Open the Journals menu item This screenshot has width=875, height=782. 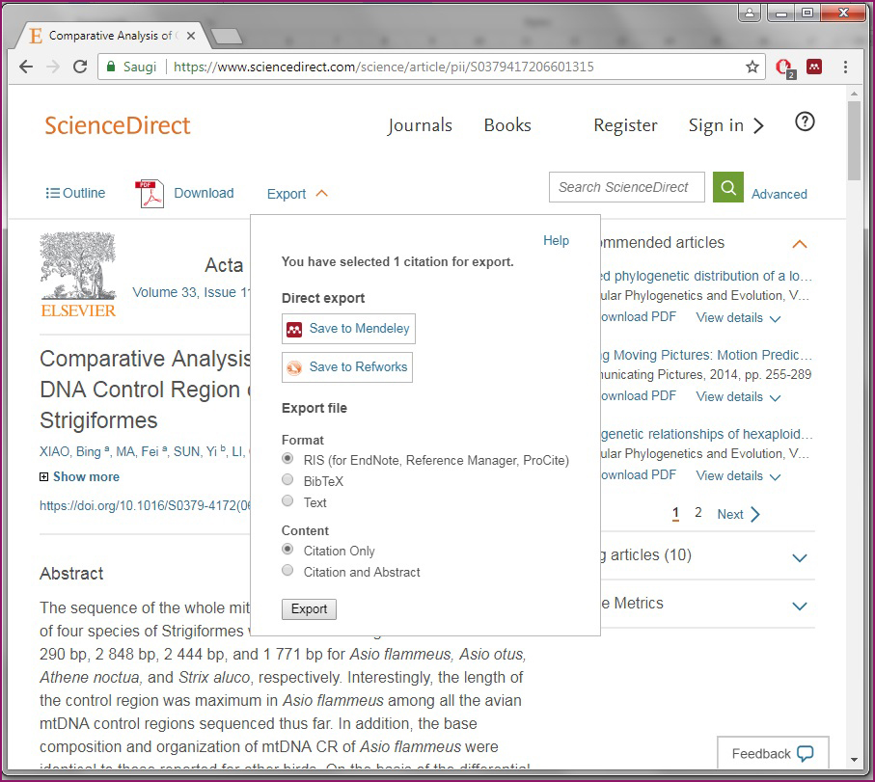click(x=420, y=125)
